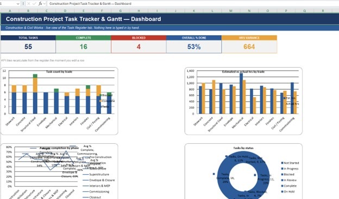
Task: Click the hours variance value 664
Action: 249,47
